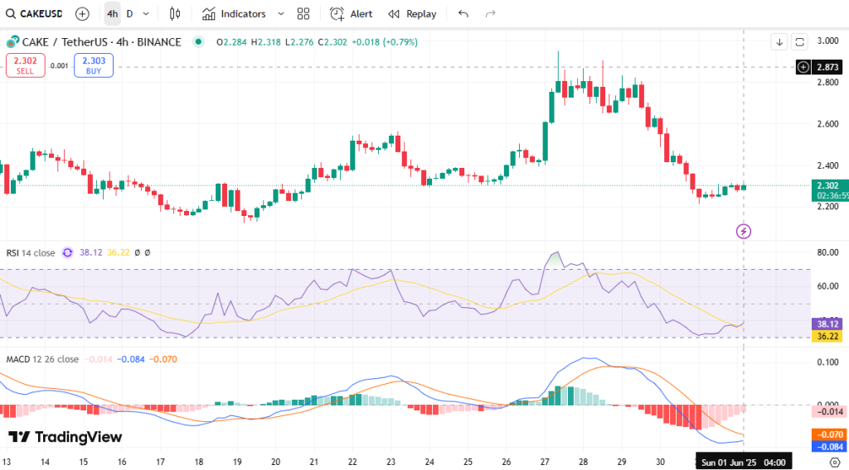Click the close price C2.302 in header
Viewport: 849px width, 470px height.
pyautogui.click(x=332, y=41)
